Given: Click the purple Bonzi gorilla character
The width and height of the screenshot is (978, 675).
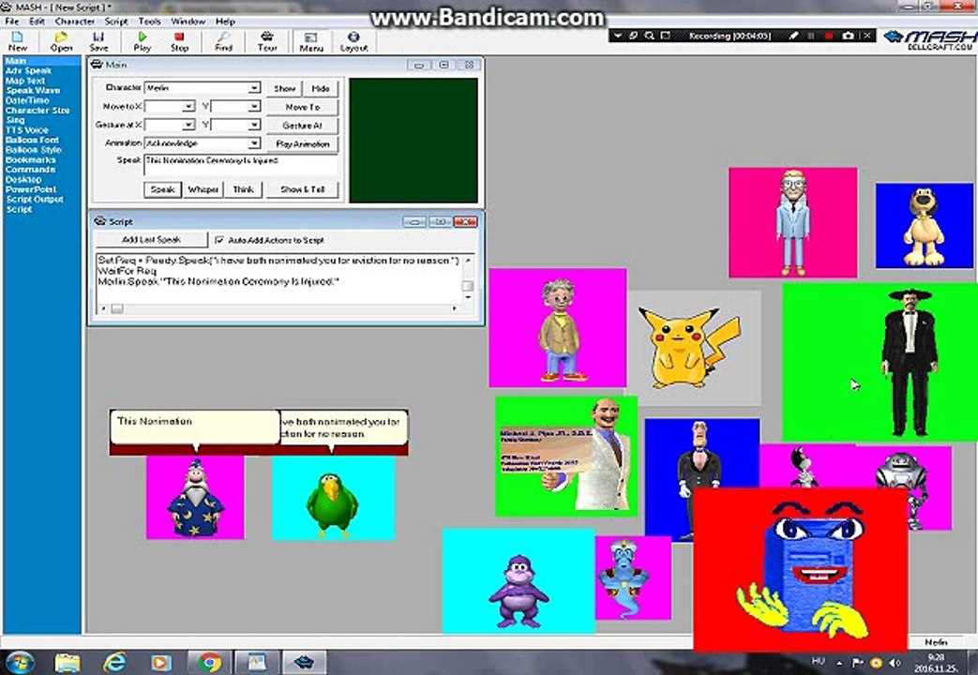Looking at the screenshot, I should [x=519, y=591].
